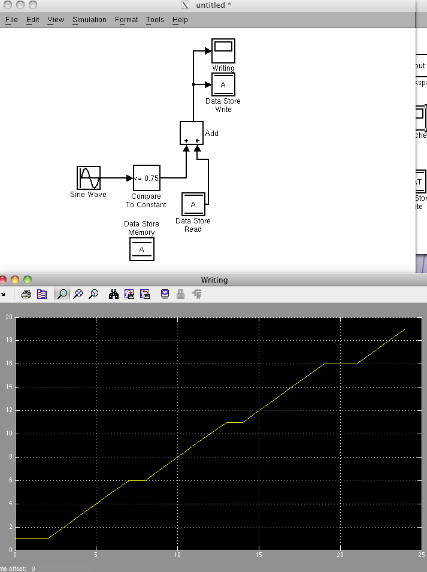Select the Compare To Constant block
This screenshot has height=572, width=427.
pos(146,178)
